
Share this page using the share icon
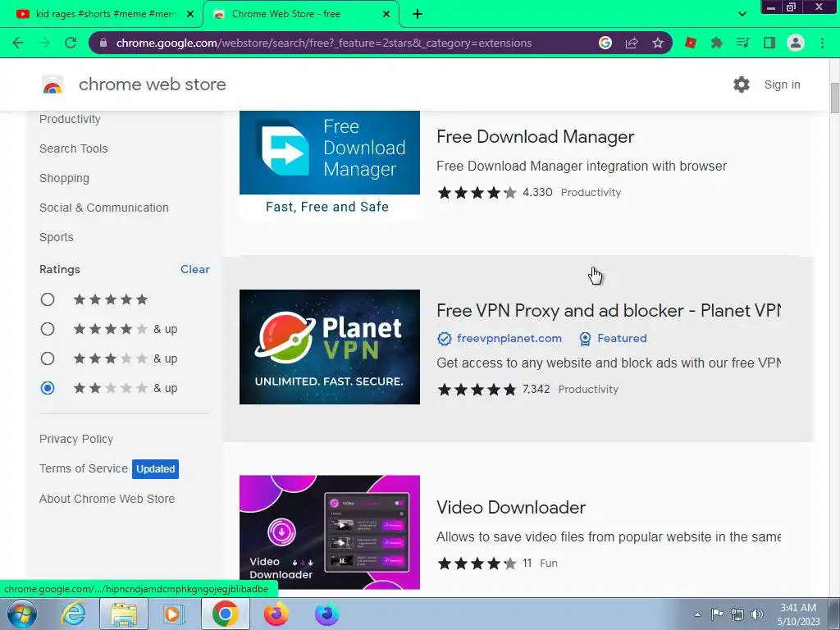coord(632,43)
